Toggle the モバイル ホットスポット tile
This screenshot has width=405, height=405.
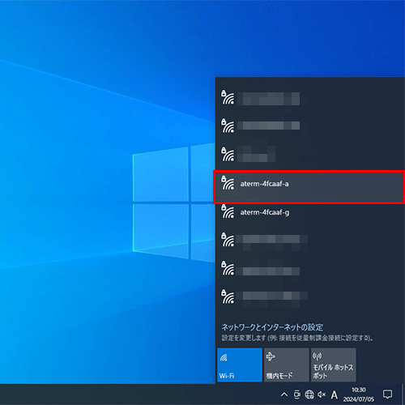tap(333, 364)
